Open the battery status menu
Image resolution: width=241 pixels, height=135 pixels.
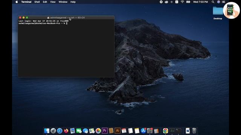188,2
